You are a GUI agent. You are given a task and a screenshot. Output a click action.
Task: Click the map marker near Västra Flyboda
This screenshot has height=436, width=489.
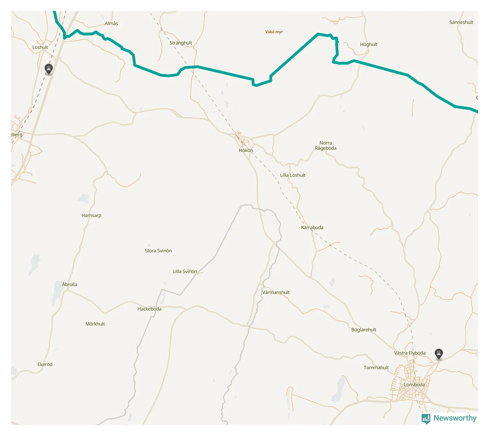[439, 354]
